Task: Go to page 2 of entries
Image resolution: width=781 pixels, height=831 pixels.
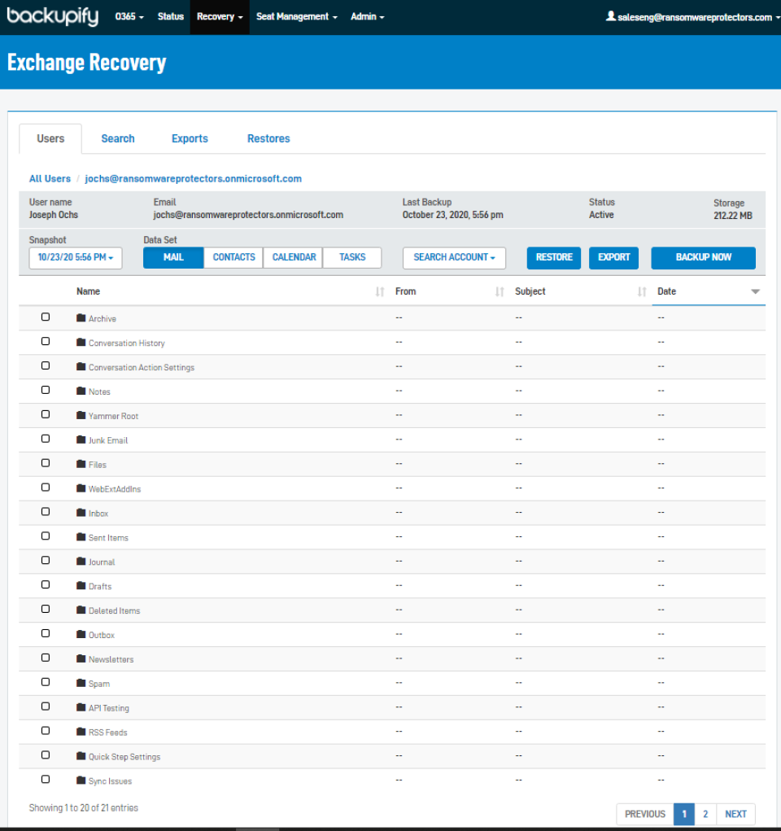Action: 705,814
